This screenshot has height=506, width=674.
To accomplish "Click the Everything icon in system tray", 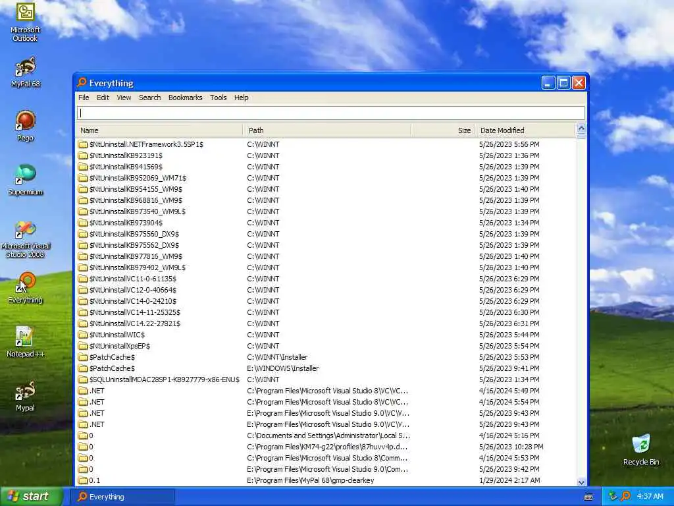I will click(x=626, y=497).
